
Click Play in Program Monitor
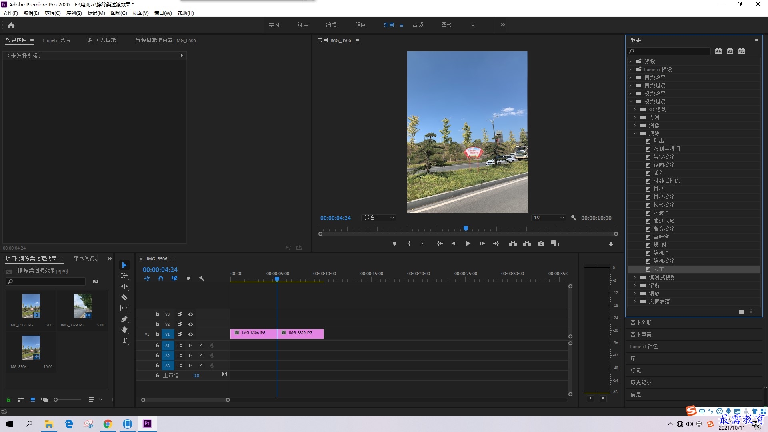tap(468, 244)
